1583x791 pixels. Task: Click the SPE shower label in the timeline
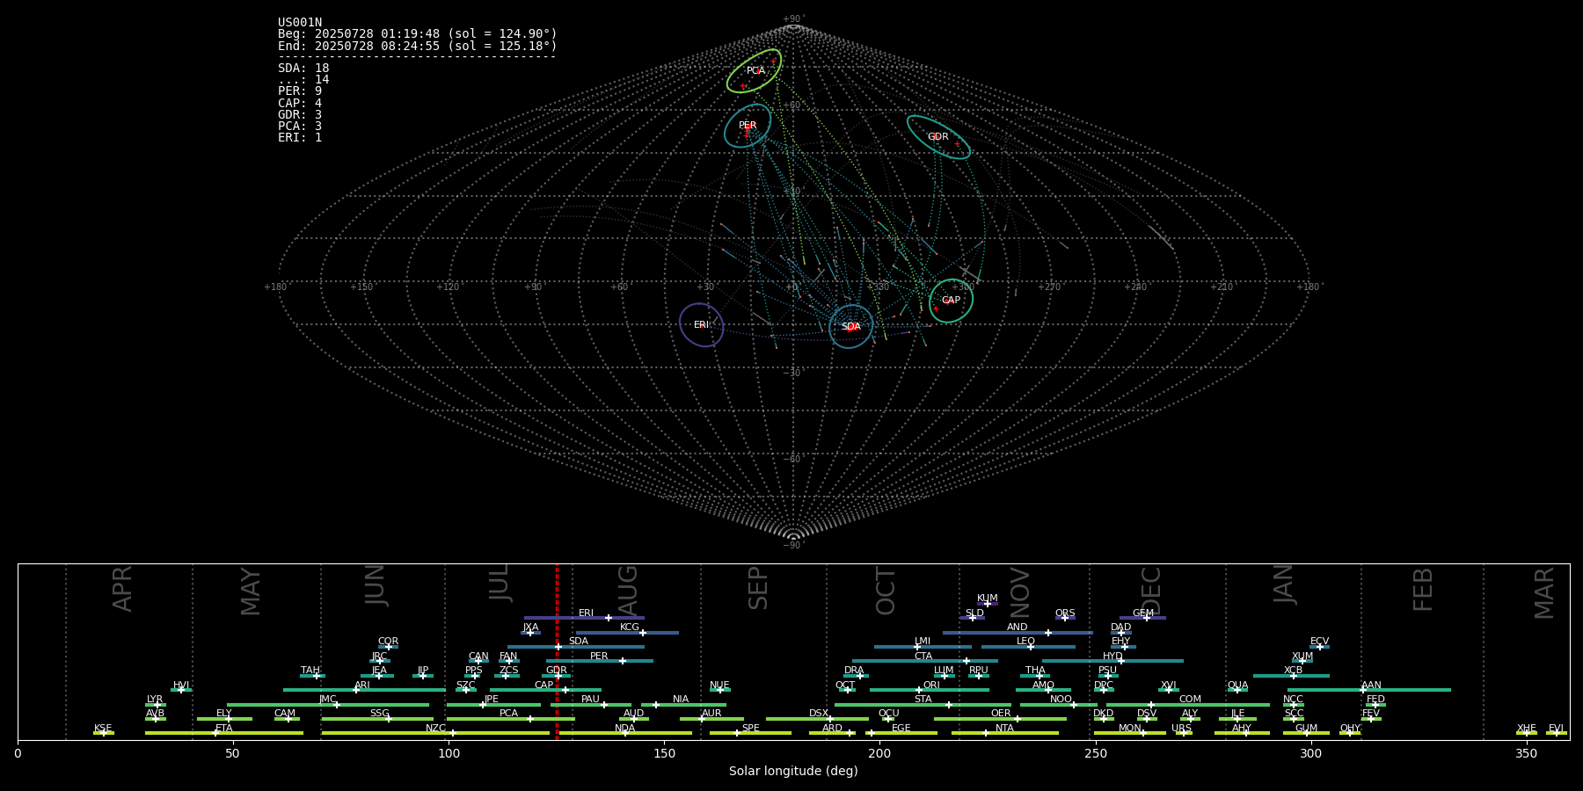click(x=750, y=728)
